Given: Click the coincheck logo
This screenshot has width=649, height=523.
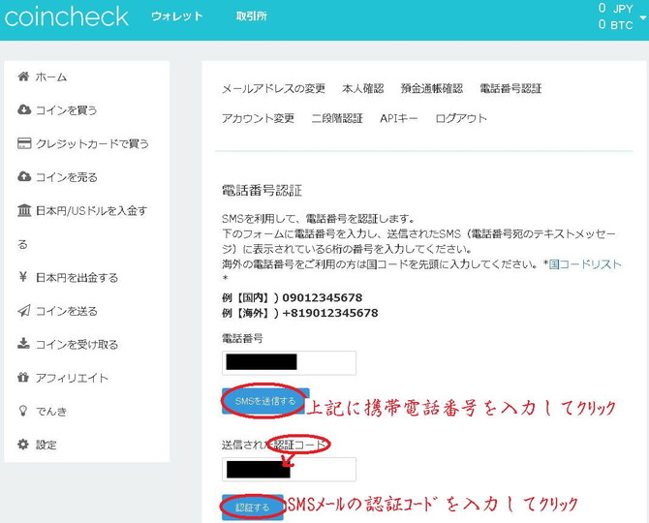Looking at the screenshot, I should click(66, 17).
